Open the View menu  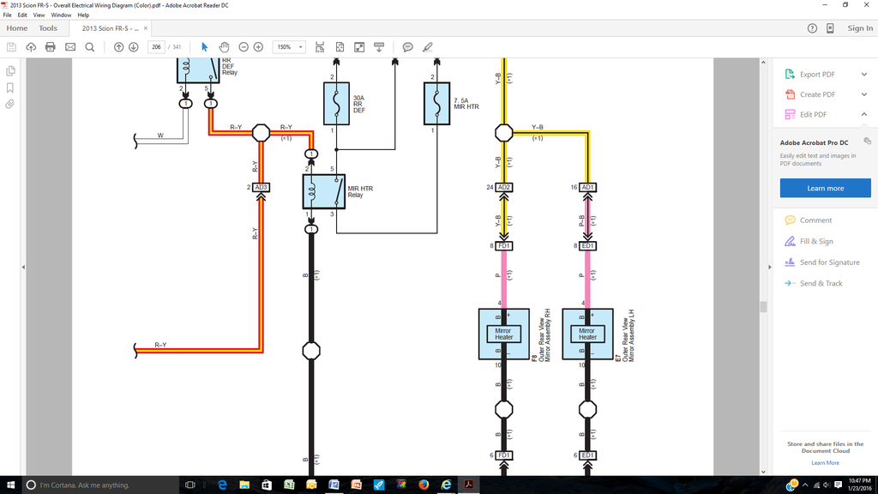(39, 15)
